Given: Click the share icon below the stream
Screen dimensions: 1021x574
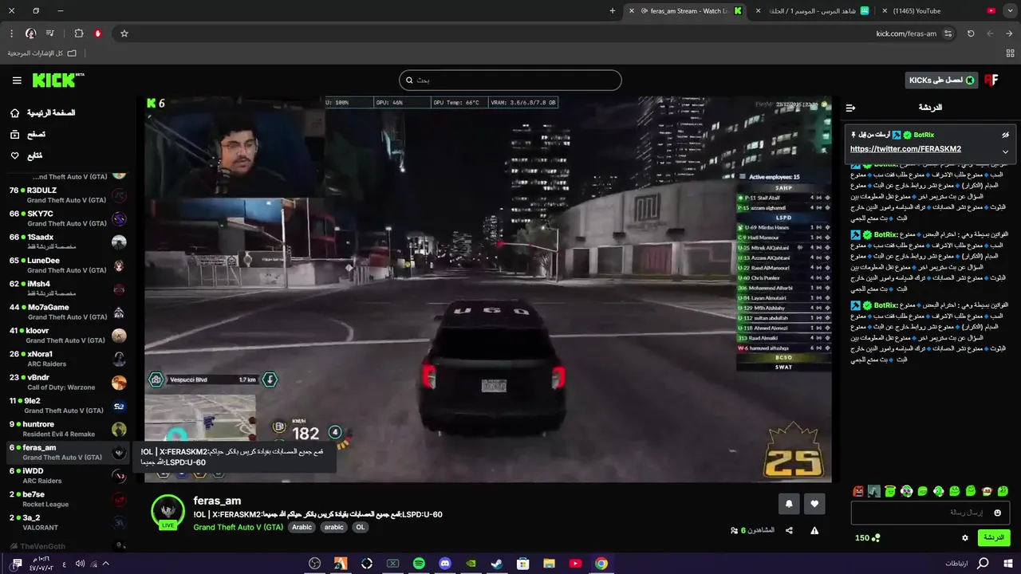Looking at the screenshot, I should 789,530.
